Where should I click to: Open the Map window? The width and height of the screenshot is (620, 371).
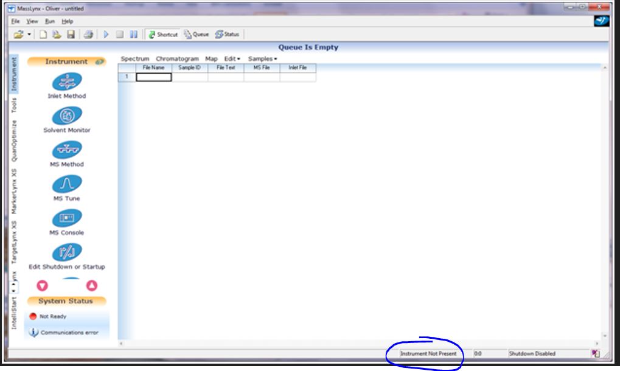pos(211,58)
